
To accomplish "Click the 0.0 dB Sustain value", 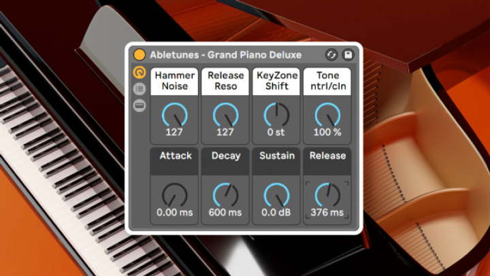I will pos(276,213).
